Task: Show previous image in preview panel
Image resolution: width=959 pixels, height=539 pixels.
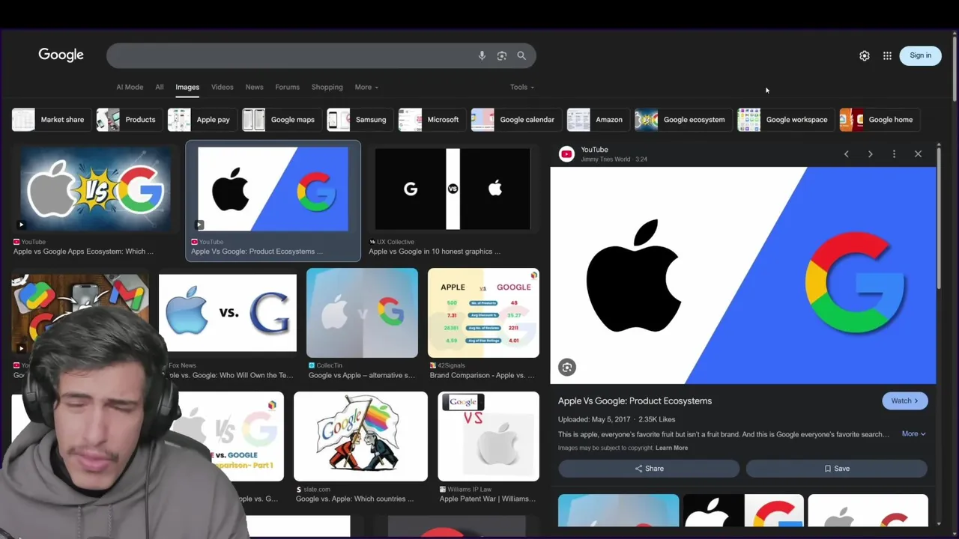Action: coord(847,154)
